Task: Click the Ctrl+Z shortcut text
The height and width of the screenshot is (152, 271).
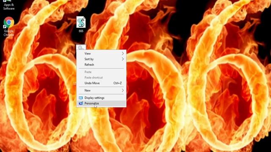Action: (x=118, y=83)
